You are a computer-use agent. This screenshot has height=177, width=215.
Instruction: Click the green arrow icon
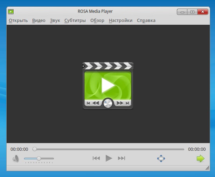pos(201,159)
